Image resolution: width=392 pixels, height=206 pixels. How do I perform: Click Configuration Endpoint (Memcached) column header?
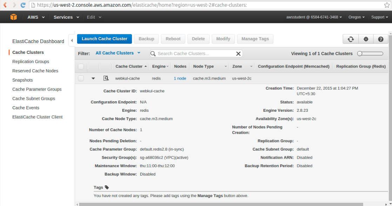(x=293, y=67)
